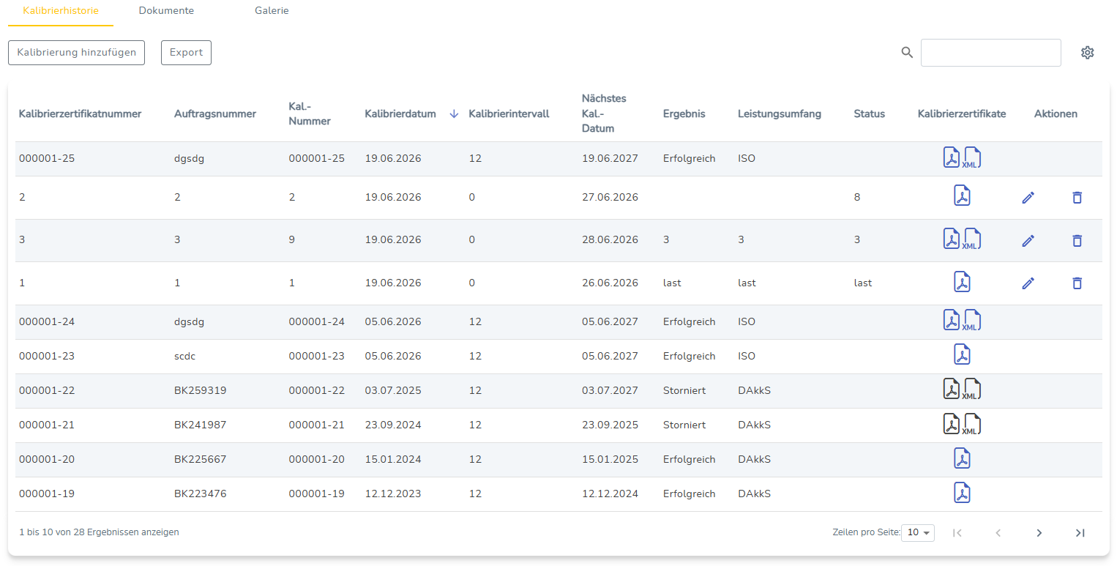Go to next results page
The image size is (1117, 566).
tap(1039, 533)
